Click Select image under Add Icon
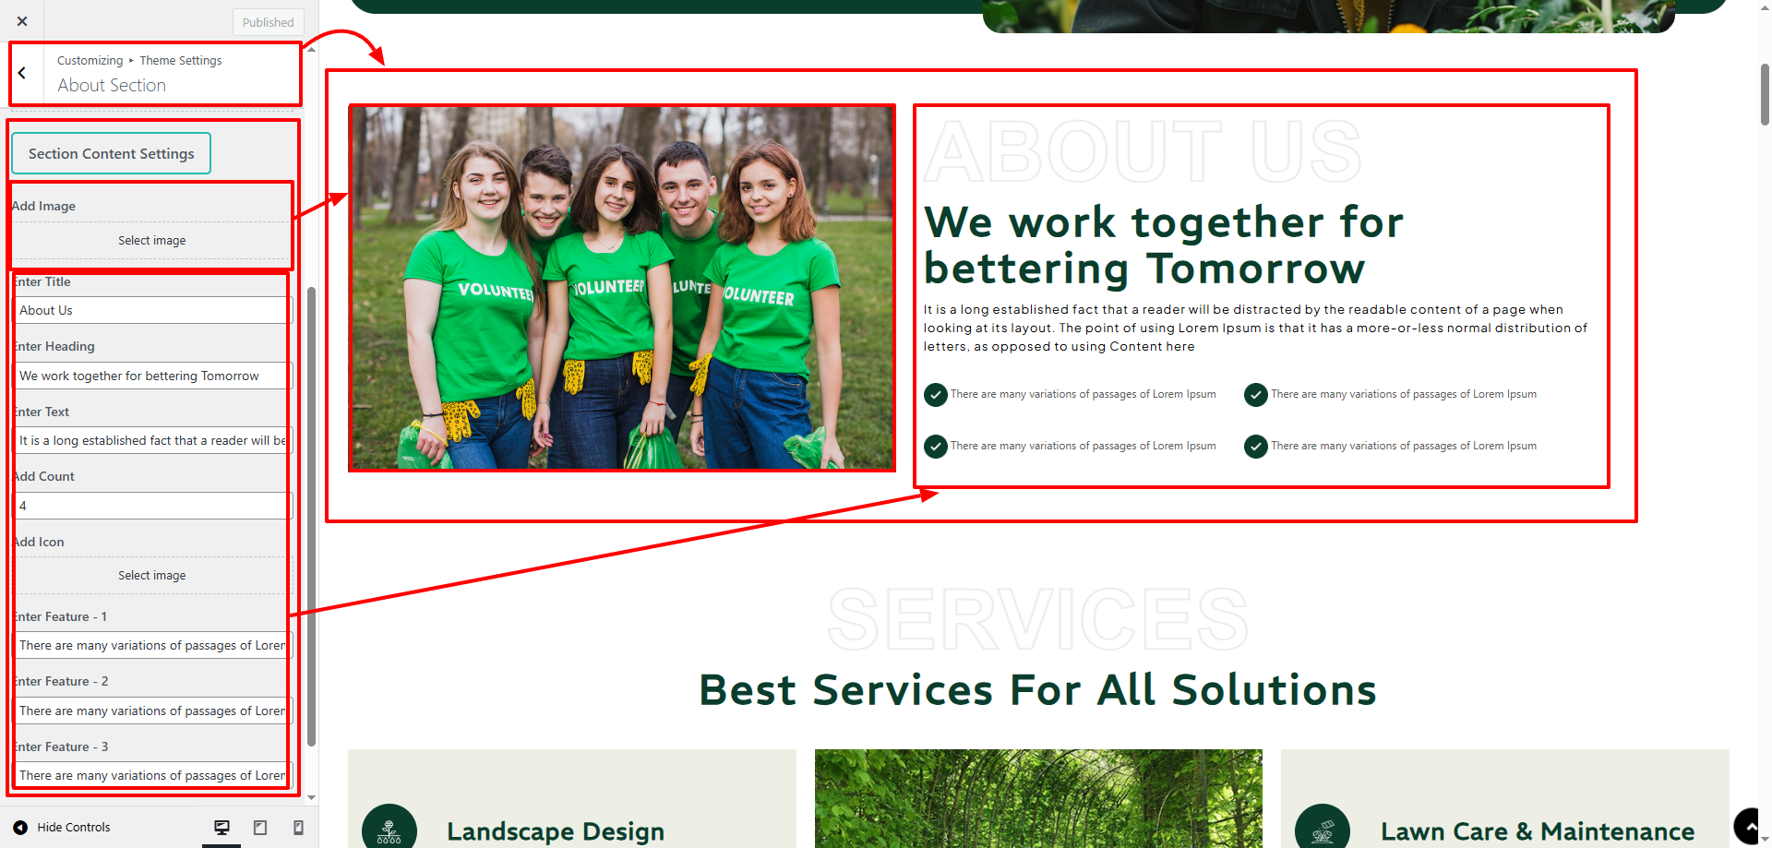The height and width of the screenshot is (848, 1772). click(x=152, y=575)
